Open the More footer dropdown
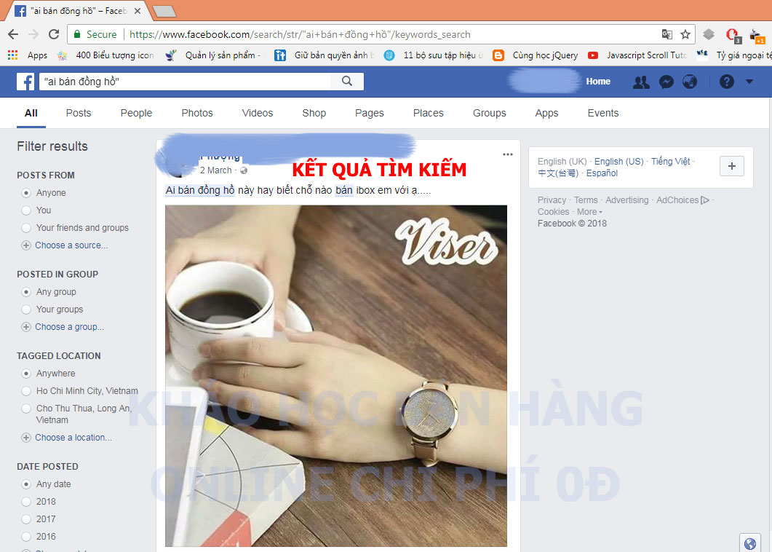Screen dimensions: 772x552 tap(589, 212)
